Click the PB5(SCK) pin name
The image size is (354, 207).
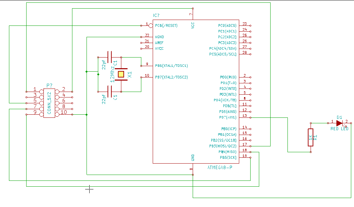click(x=228, y=157)
